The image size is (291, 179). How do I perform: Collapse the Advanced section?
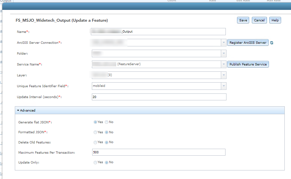(x=26, y=111)
